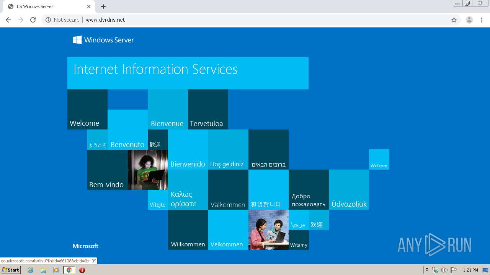Open Windows Media Player from taskbar
This screenshot has height=275, width=490.
56,270
